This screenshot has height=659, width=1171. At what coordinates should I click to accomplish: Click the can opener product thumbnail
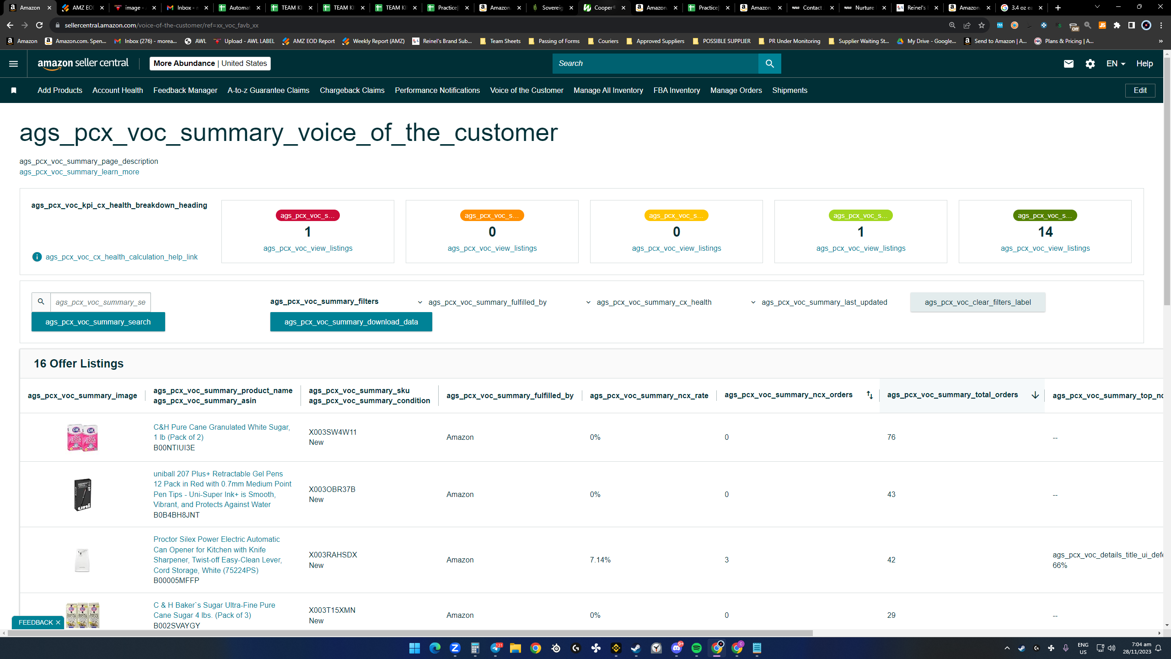click(x=82, y=560)
